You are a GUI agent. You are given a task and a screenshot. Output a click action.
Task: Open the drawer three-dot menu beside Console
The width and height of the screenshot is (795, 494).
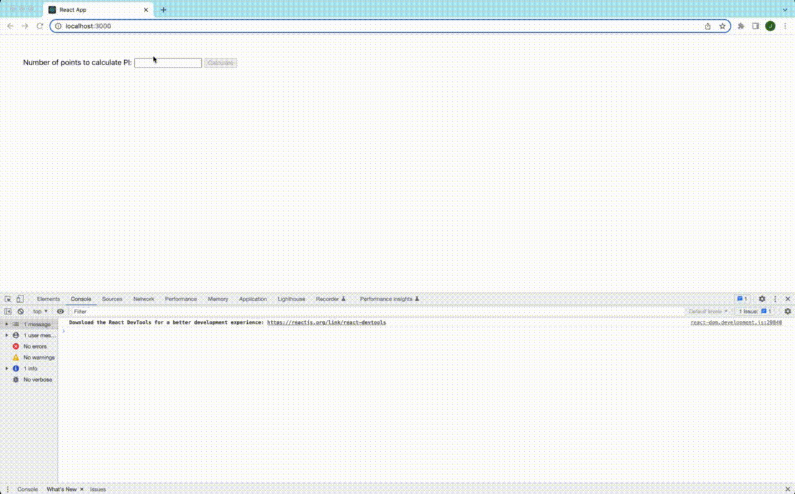pyautogui.click(x=7, y=489)
